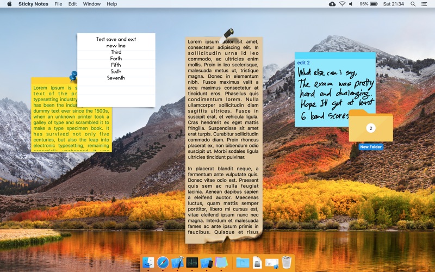Click the 'Fifth' line in white note
The image size is (435, 272).
click(116, 65)
